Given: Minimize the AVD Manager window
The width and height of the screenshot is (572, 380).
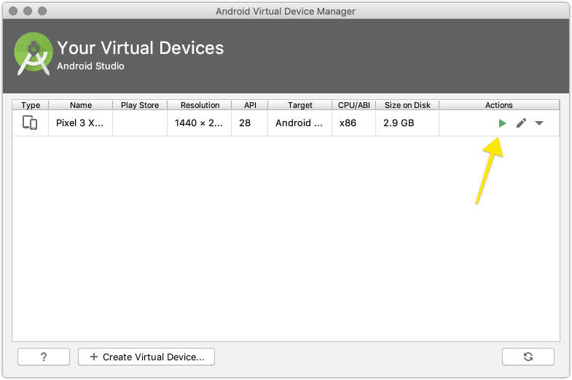Looking at the screenshot, I should click(x=28, y=11).
